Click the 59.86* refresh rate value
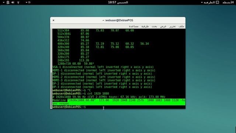Viewport: 236px width, 133px height. pyautogui.click(x=89, y=64)
